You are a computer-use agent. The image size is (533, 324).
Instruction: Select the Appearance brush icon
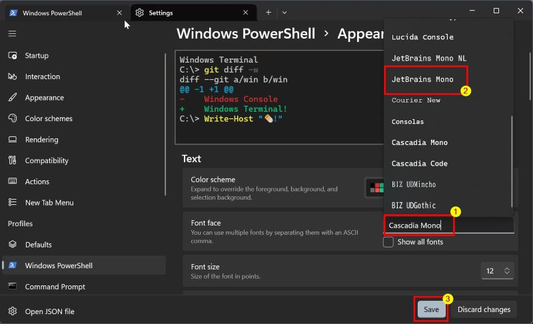coord(12,98)
